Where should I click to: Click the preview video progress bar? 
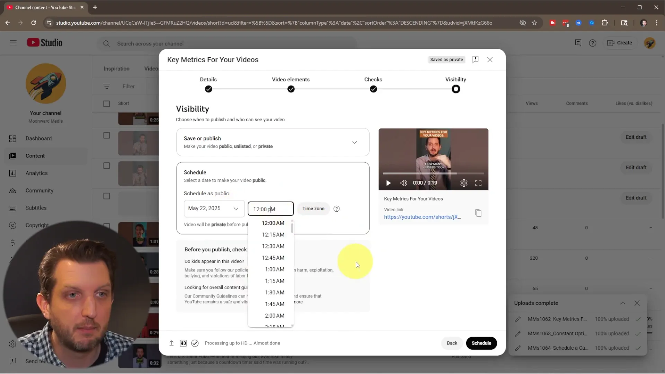pos(433,173)
